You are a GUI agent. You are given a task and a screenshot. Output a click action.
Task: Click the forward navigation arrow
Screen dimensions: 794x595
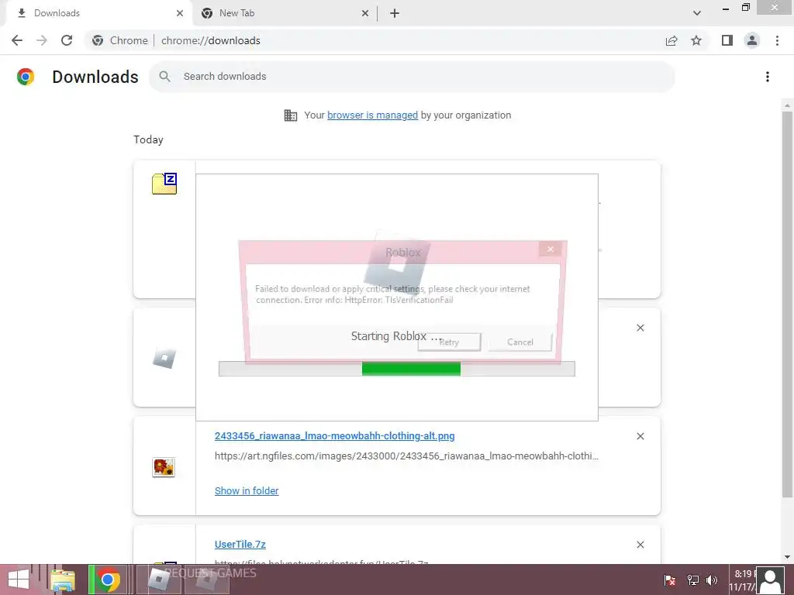click(x=42, y=40)
